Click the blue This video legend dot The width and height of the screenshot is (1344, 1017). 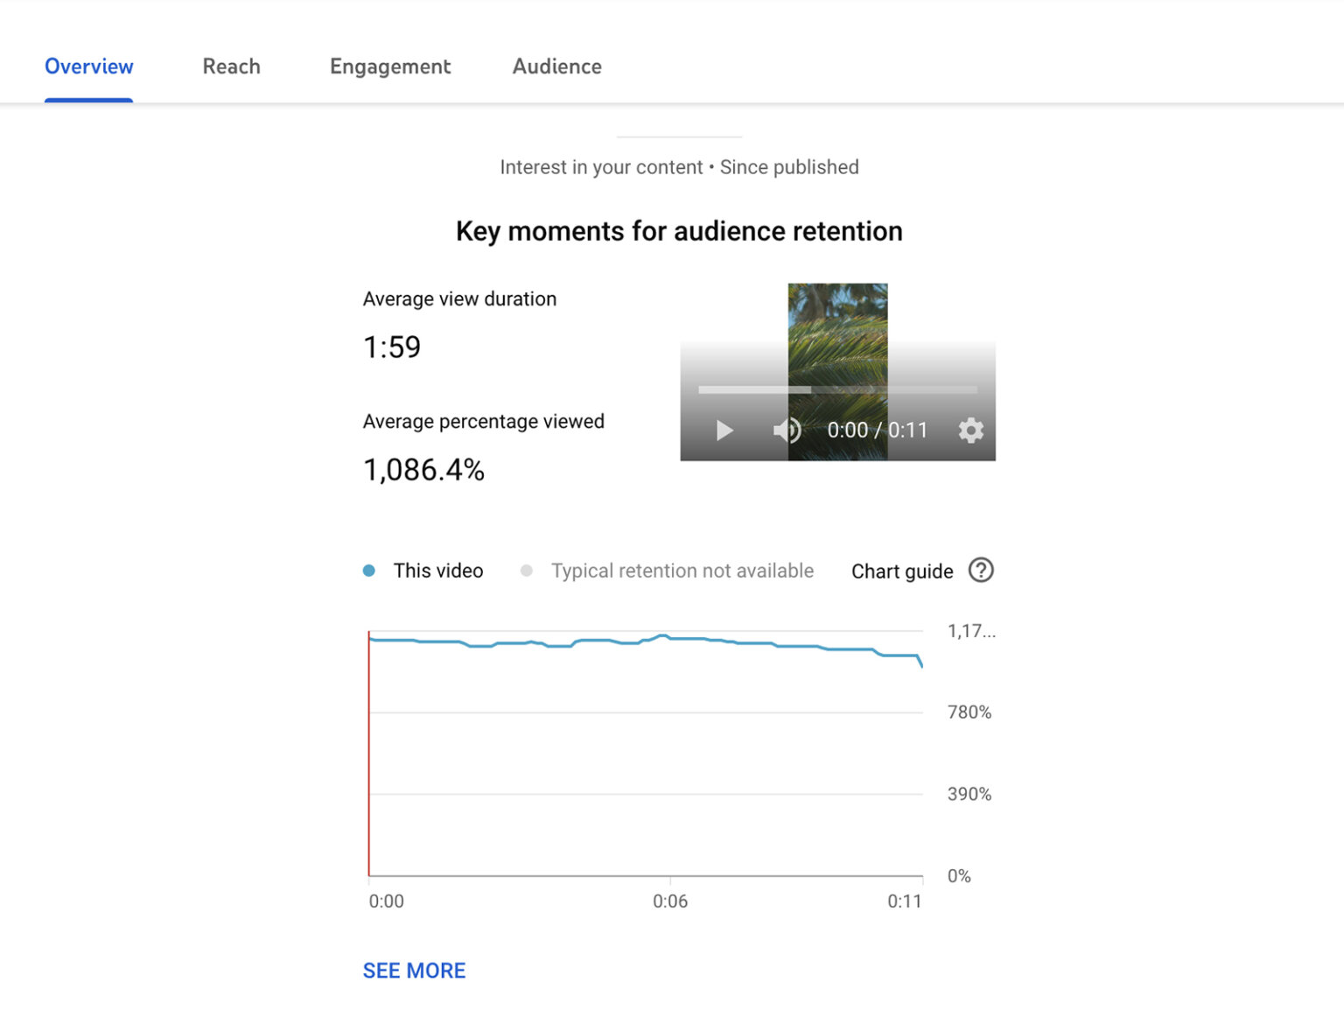coord(369,570)
